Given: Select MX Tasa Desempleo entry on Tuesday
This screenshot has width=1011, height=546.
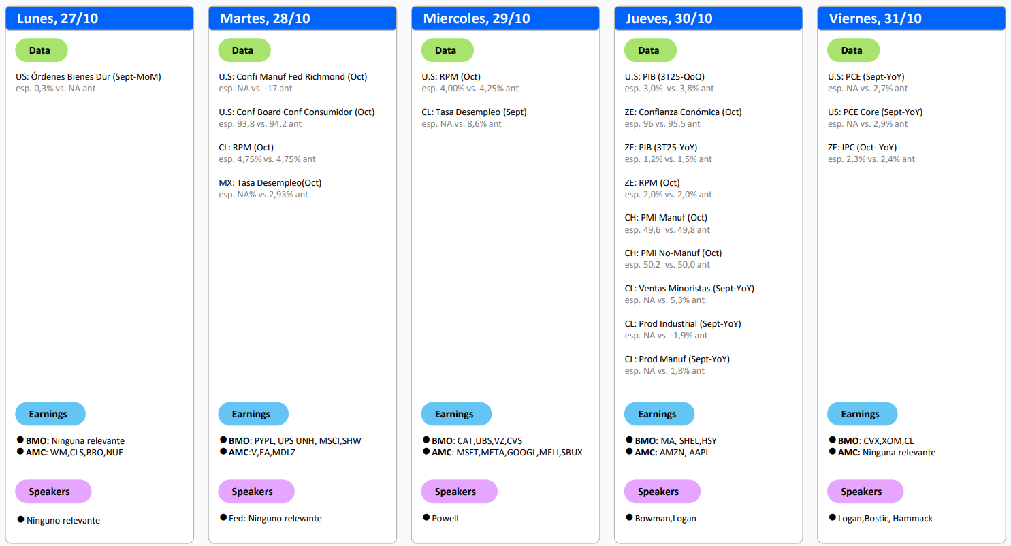Looking at the screenshot, I should tap(270, 183).
